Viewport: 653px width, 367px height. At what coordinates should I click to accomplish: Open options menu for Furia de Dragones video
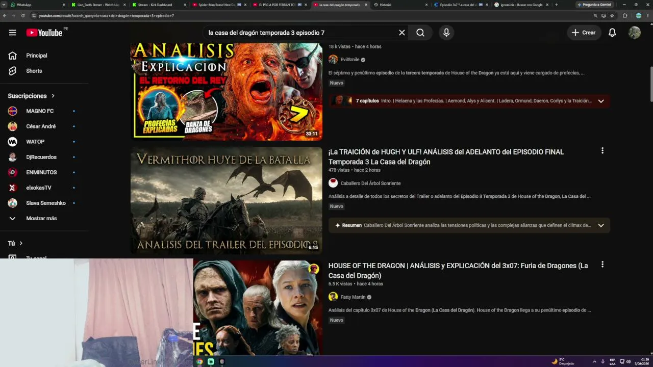coord(602,265)
